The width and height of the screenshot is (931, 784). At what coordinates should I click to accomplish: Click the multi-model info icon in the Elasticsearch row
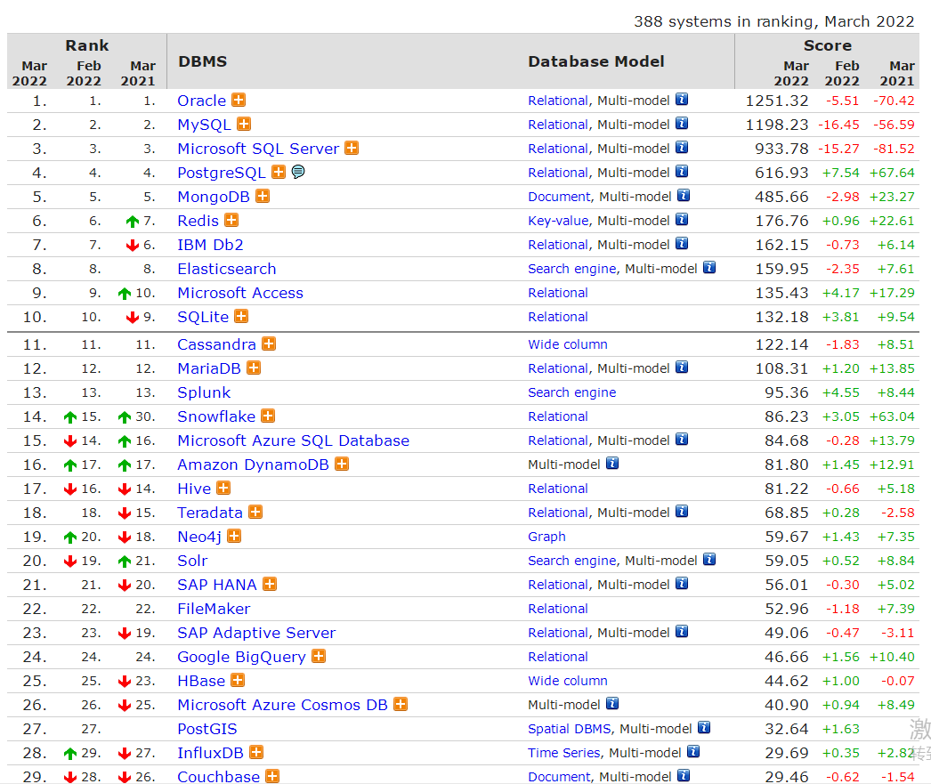click(709, 268)
